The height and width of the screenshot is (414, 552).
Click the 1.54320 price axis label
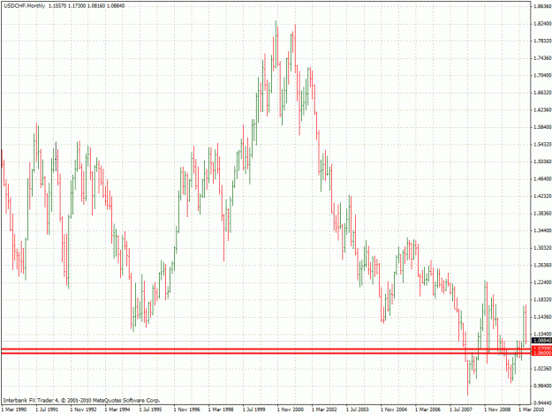(x=542, y=145)
